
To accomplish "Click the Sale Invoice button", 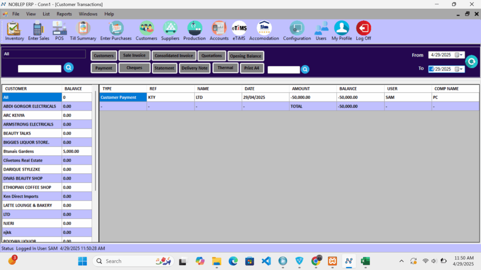I will click(x=134, y=55).
